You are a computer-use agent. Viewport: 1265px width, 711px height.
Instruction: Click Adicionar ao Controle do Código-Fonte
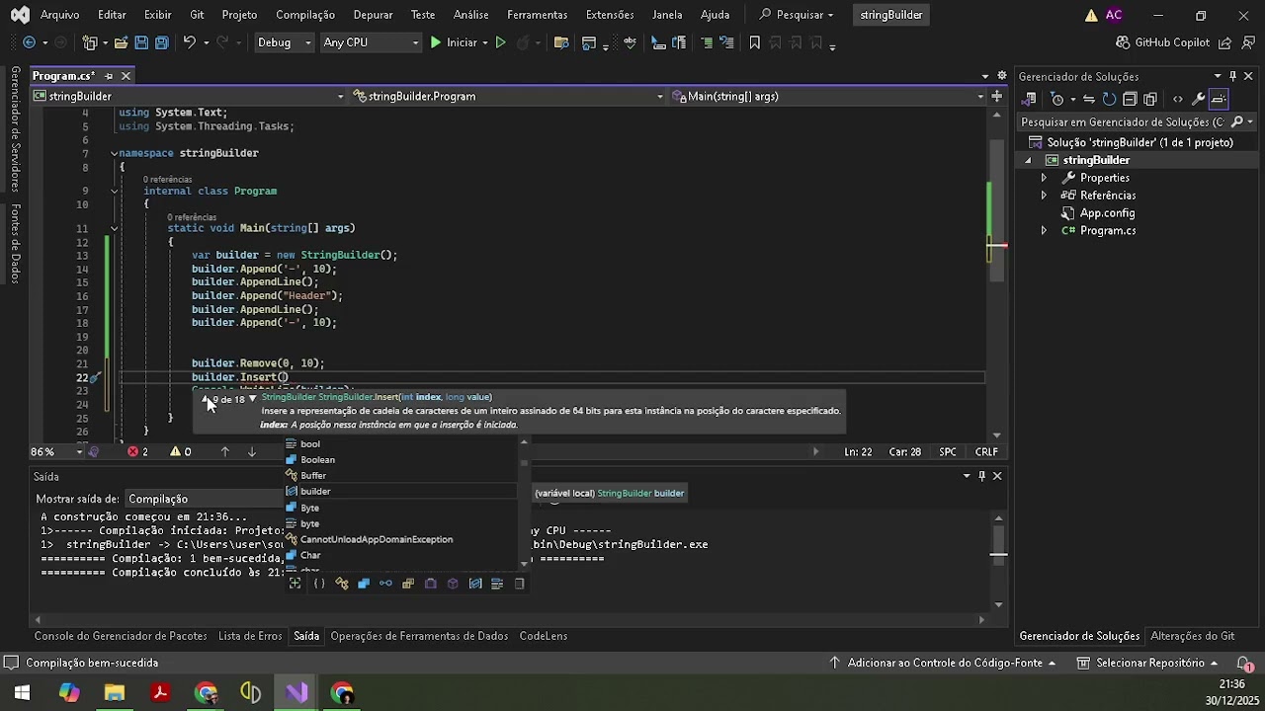(x=944, y=663)
